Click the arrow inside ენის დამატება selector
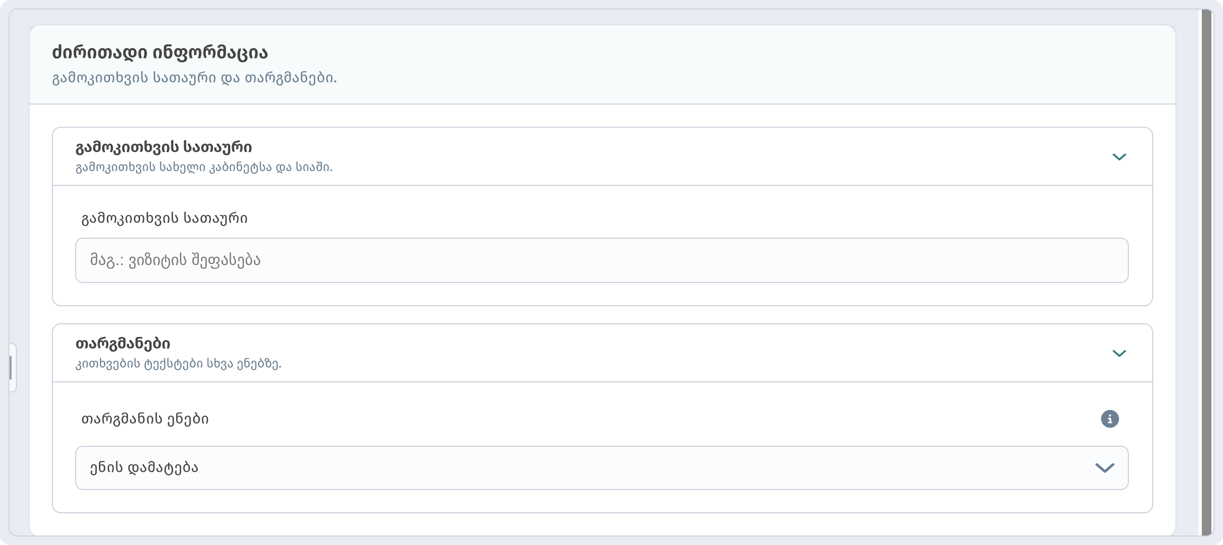 [1105, 468]
